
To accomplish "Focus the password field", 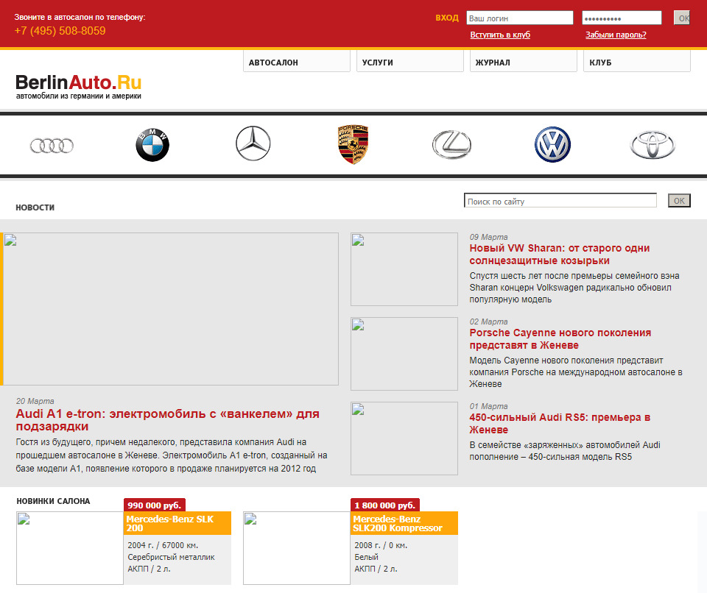I will (622, 18).
